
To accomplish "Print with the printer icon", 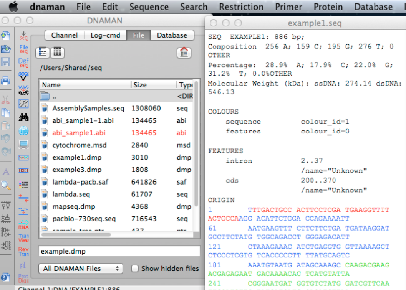I will (5, 81).
